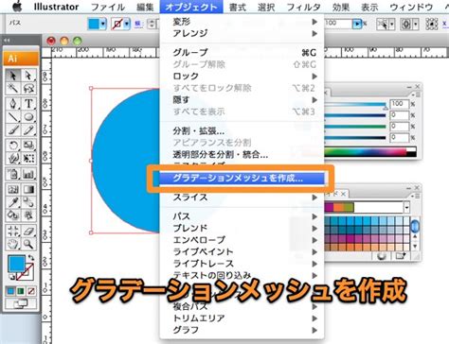
Task: Reset to default fill and stroke
Action: pyautogui.click(x=11, y=277)
